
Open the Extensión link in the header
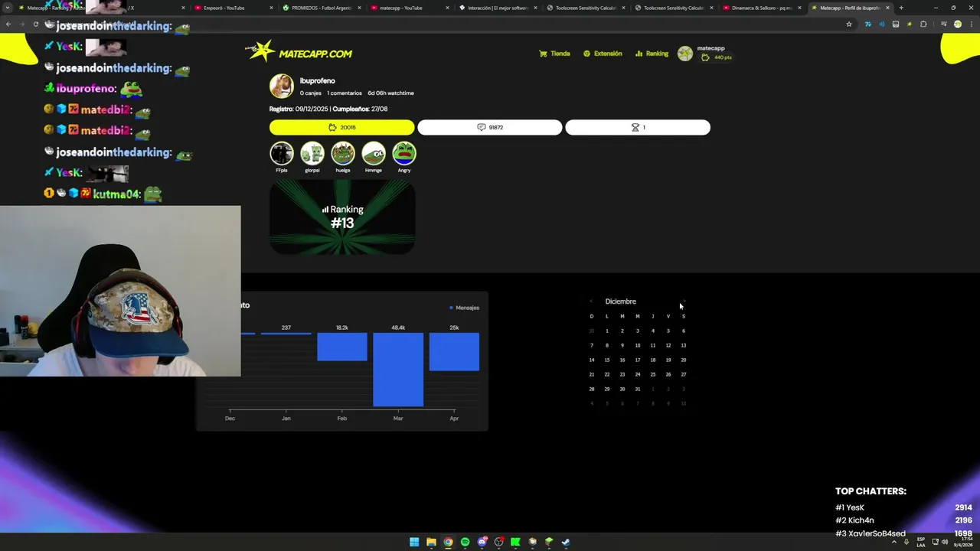(603, 54)
